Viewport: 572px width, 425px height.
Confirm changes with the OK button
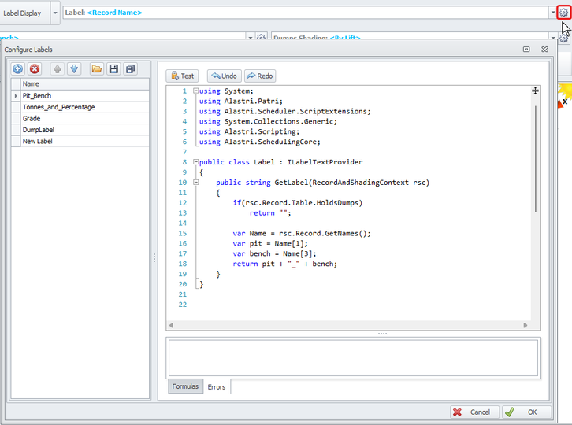coord(526,412)
